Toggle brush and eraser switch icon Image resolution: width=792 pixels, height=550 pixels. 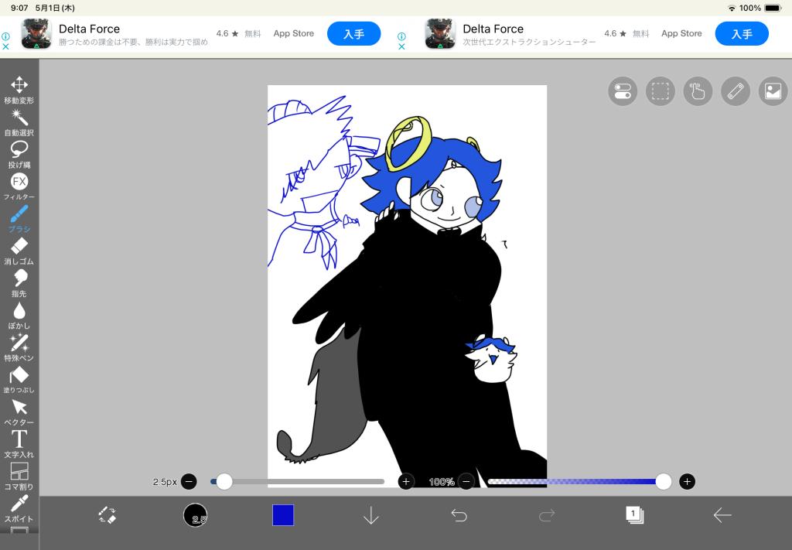[x=107, y=515]
